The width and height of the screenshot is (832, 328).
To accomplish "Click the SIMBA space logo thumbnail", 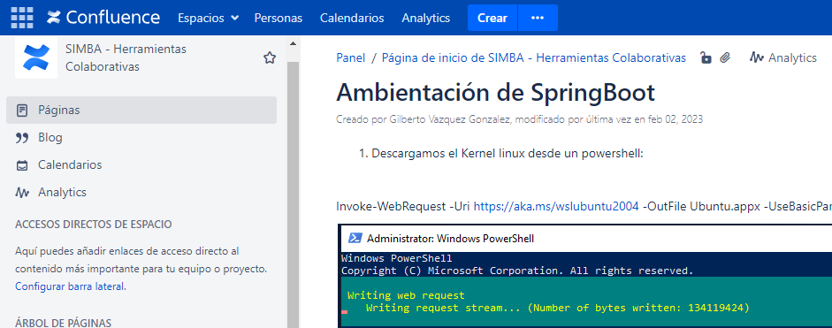I will 36,57.
